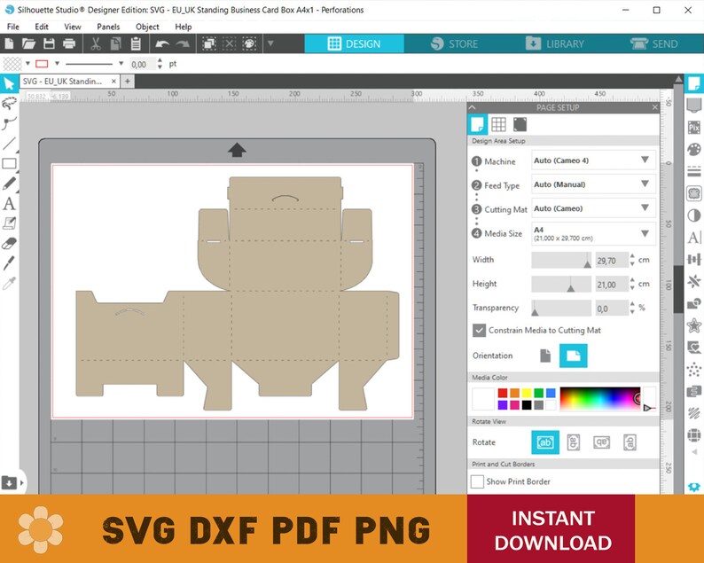This screenshot has height=563, width=704.
Task: Rotate view 180 degrees option
Action: (x=602, y=442)
